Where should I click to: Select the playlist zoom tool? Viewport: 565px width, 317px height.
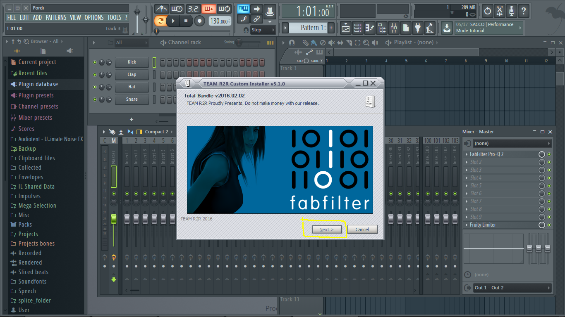[x=366, y=43]
